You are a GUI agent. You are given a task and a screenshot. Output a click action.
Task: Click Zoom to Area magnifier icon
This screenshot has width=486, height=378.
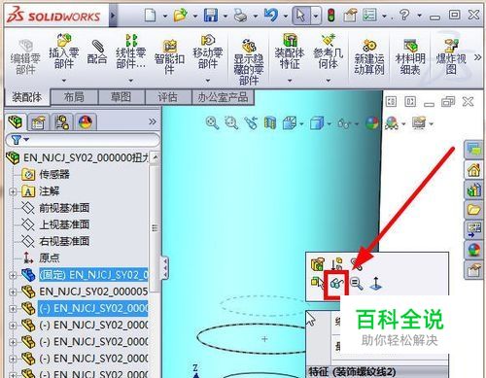[231, 123]
